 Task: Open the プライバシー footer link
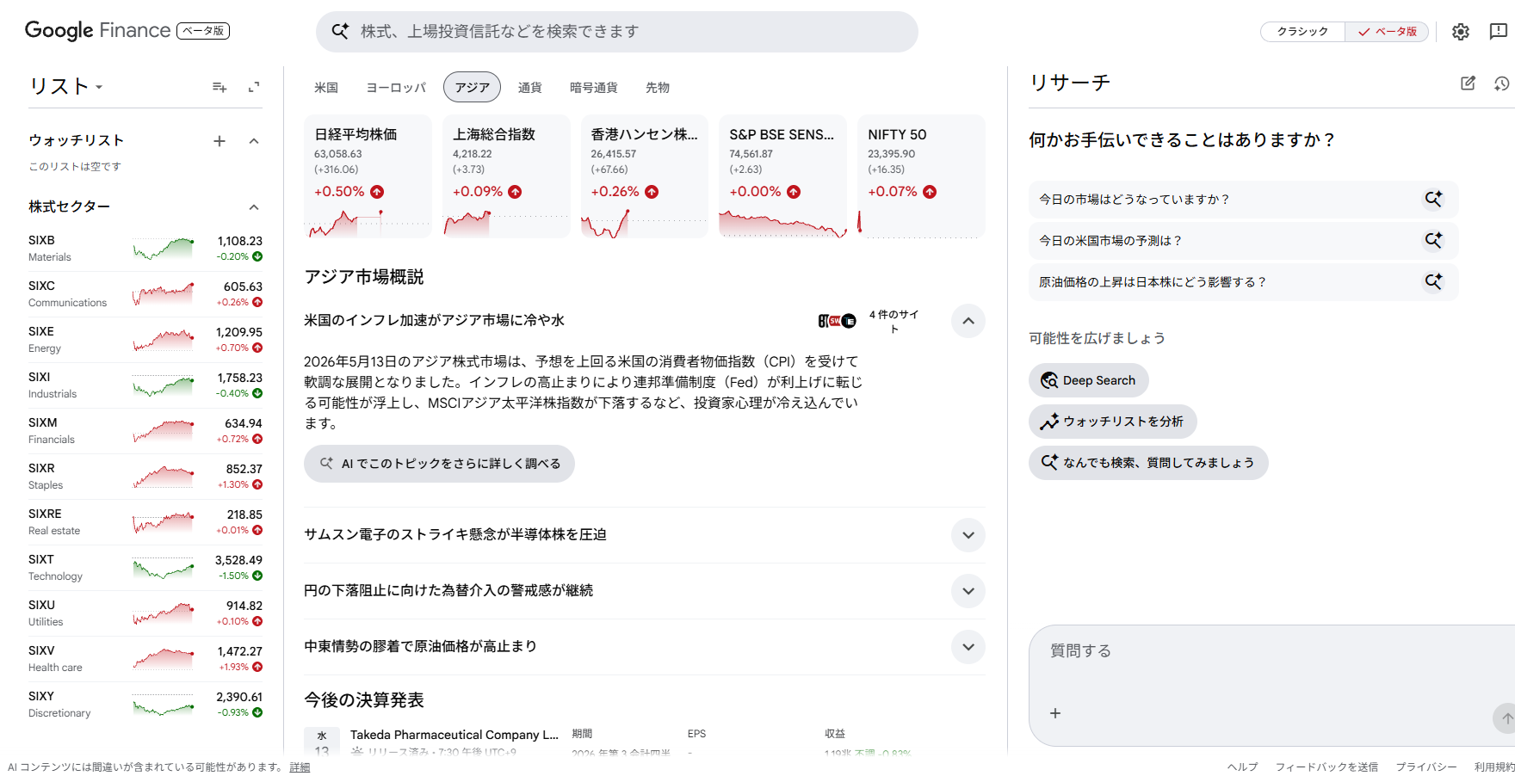(1426, 767)
